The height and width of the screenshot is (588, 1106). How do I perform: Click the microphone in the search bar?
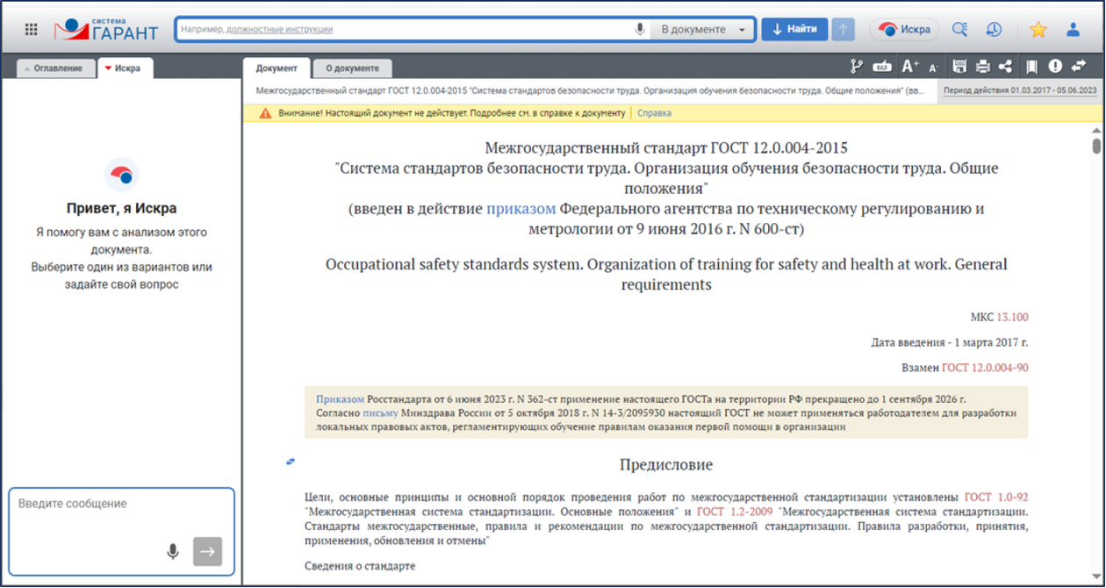pyautogui.click(x=640, y=29)
